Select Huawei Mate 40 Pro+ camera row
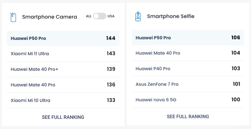This screenshot has width=251, height=129. coord(34,69)
